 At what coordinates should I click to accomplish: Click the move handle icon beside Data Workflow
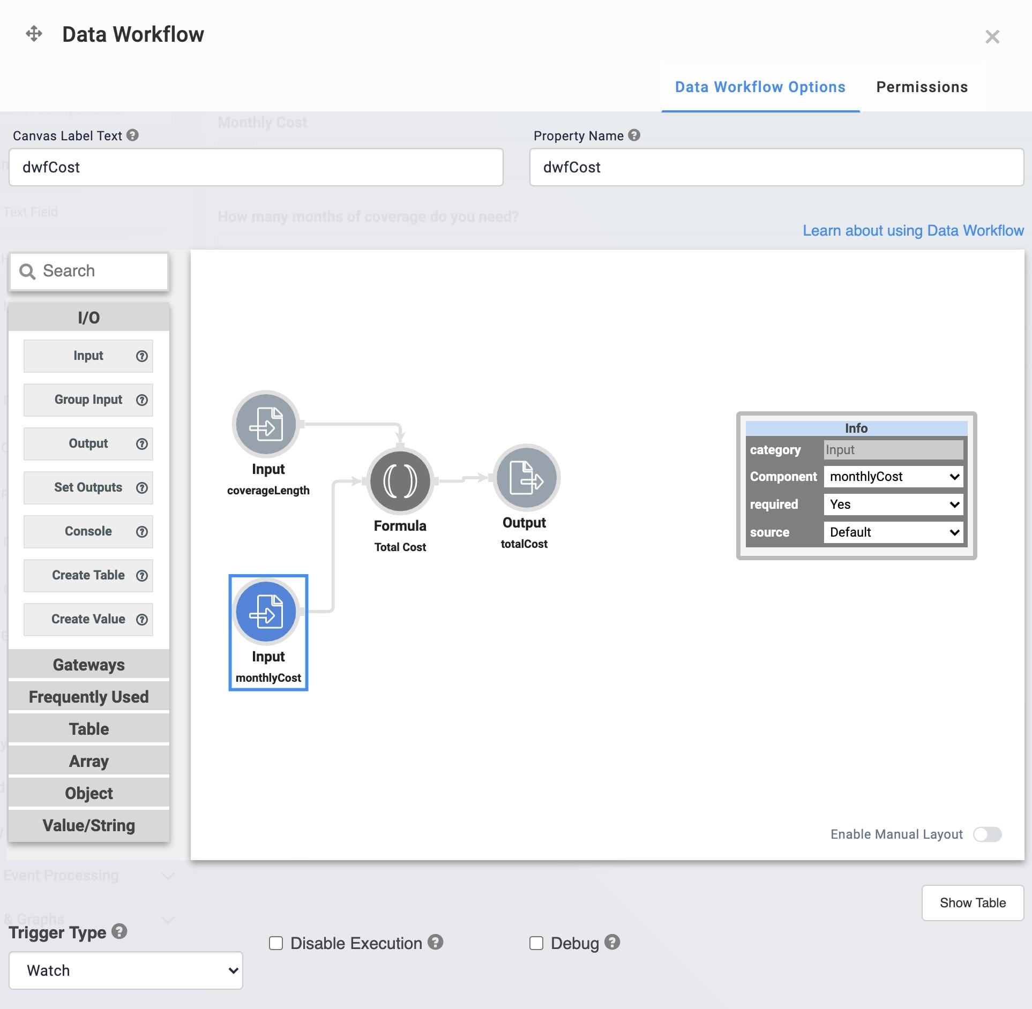[x=34, y=34]
